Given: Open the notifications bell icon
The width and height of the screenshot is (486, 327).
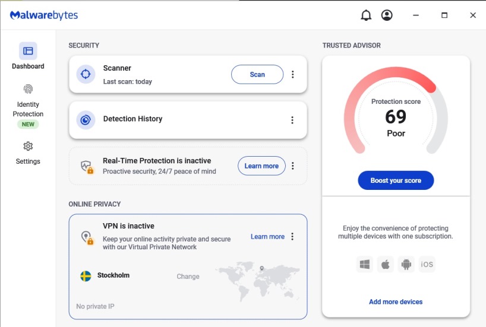Looking at the screenshot, I should tap(366, 15).
